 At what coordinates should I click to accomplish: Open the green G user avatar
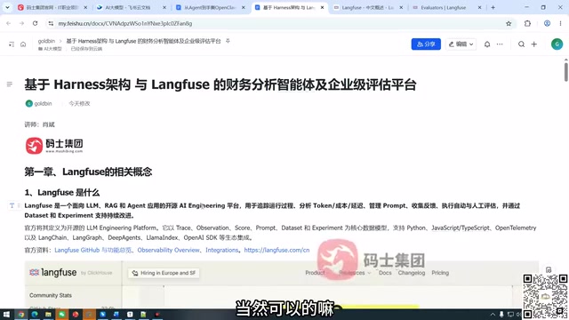point(557,44)
